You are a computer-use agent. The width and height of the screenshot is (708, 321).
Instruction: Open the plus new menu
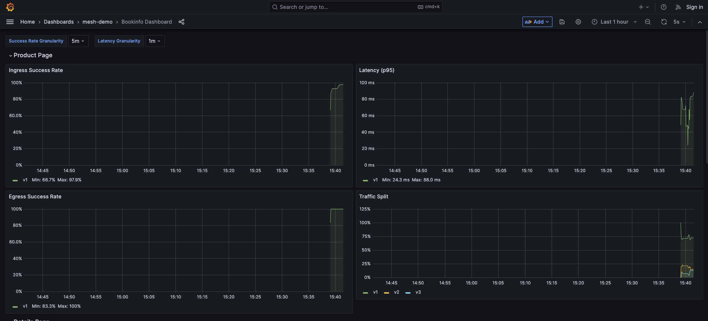click(x=644, y=7)
